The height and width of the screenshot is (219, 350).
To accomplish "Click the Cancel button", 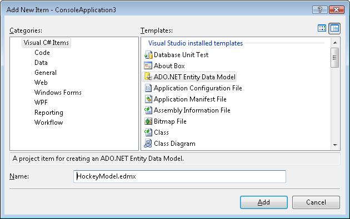I will pos(316,202).
